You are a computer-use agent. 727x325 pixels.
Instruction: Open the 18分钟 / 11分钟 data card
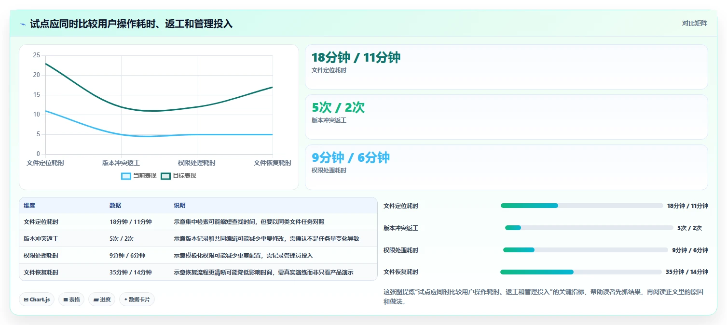coord(507,67)
